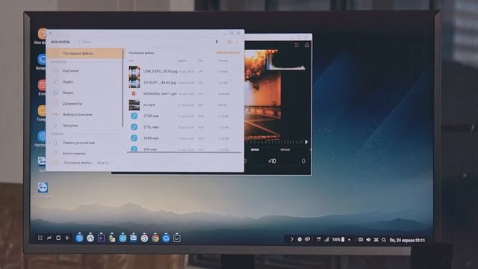Open the 270R.wav audio file
This screenshot has height=269, width=478.
pos(184,116)
